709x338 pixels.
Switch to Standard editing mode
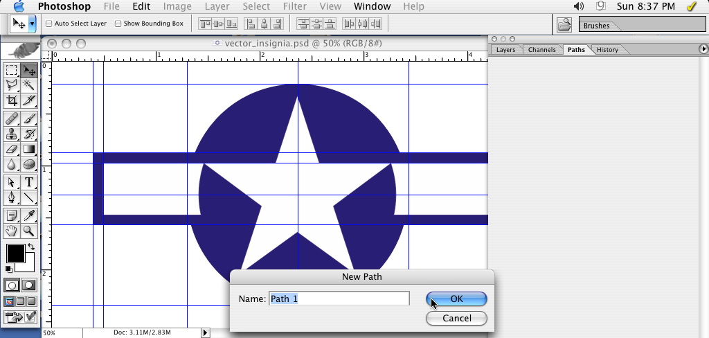pyautogui.click(x=12, y=285)
